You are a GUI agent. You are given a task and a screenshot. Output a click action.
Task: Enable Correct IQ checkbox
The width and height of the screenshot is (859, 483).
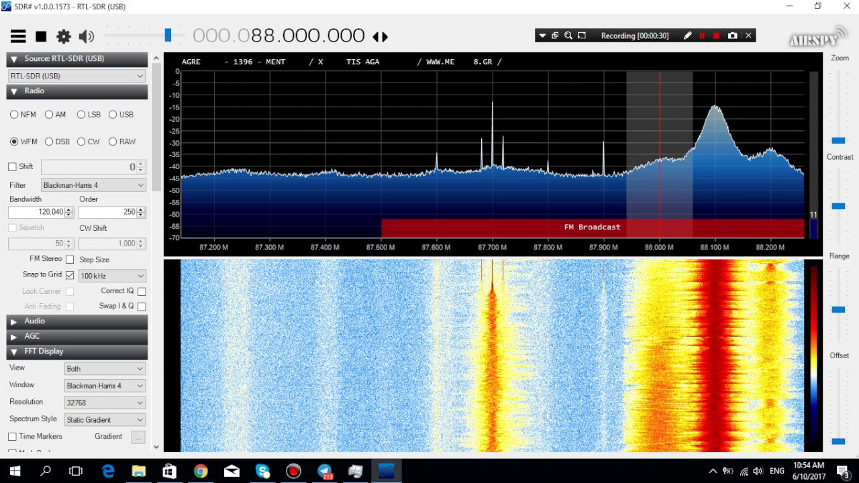(142, 291)
